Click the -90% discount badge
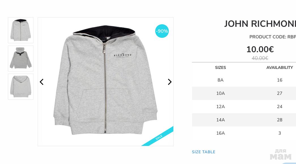296x164 pixels. point(162,31)
